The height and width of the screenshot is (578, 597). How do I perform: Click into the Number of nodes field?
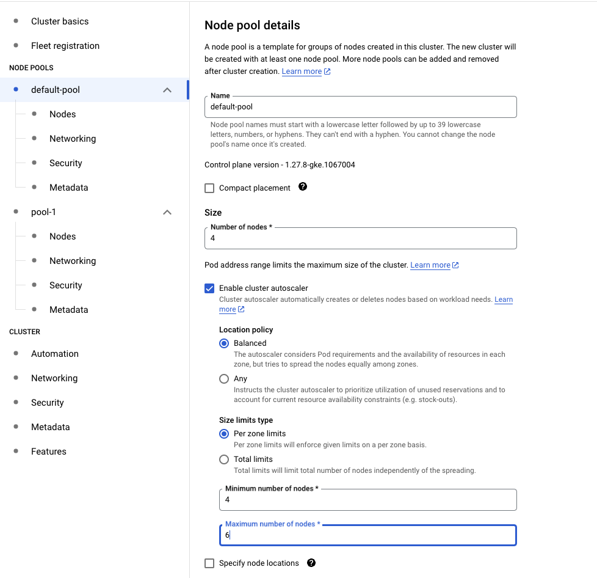coord(361,238)
